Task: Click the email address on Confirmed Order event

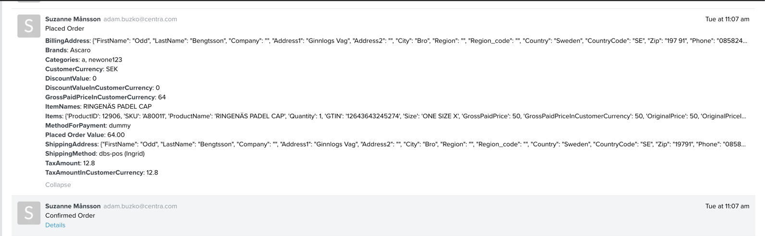Action: click(140, 206)
